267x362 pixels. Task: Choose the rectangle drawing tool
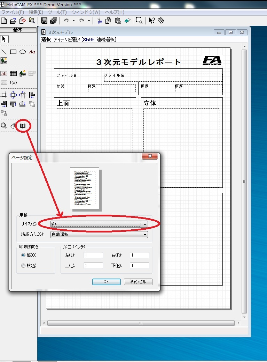pos(13,52)
